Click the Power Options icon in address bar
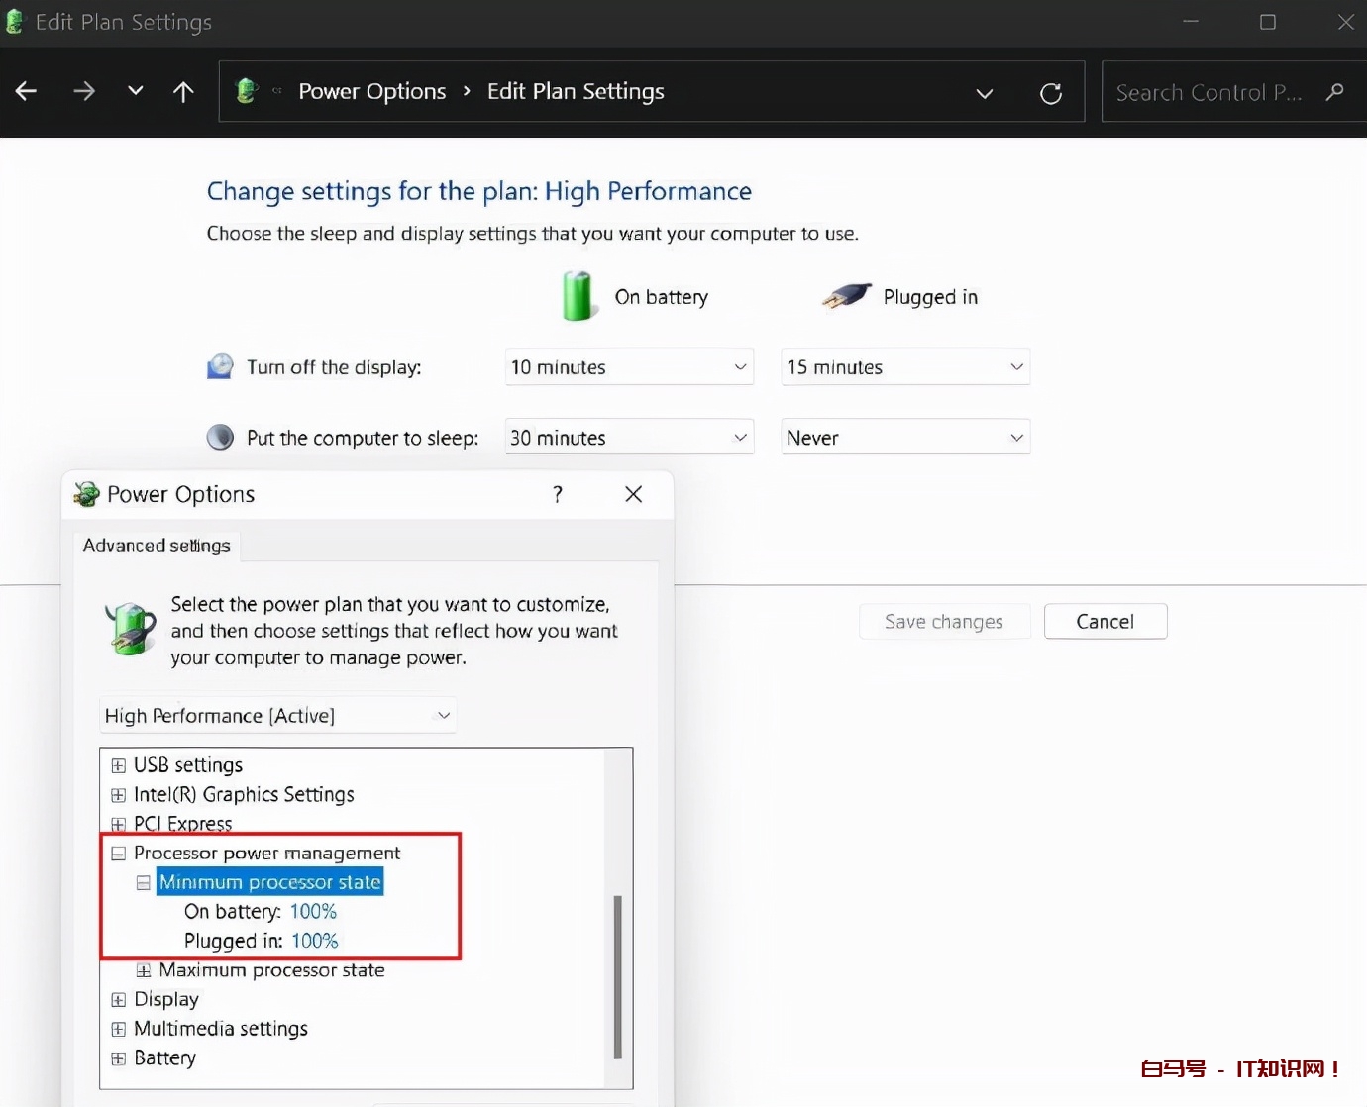The height and width of the screenshot is (1107, 1367). point(247,91)
